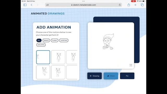Filter animations by DANCE
Screen dimensions: 167x94
[46, 40]
